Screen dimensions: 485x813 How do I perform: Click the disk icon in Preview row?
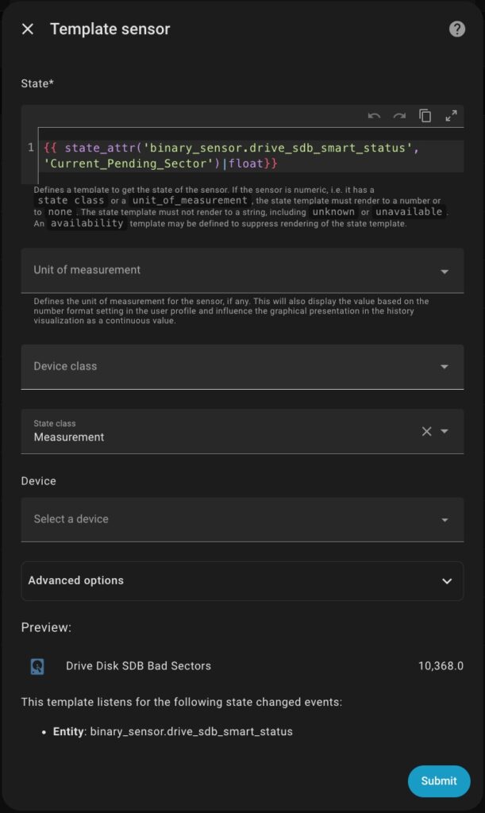(x=37, y=666)
